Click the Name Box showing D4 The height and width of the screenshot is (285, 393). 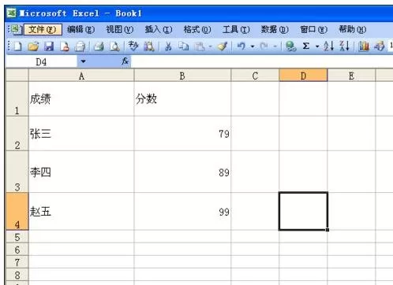click(41, 62)
